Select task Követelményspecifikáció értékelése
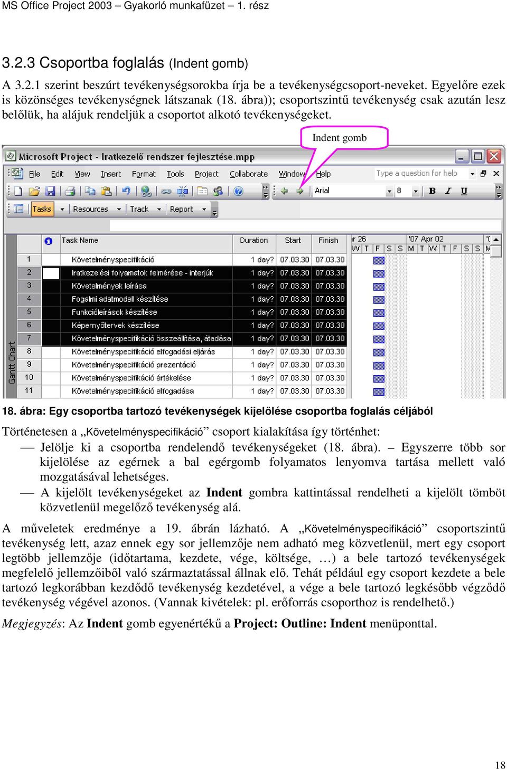The width and height of the screenshot is (507, 769). click(x=132, y=378)
